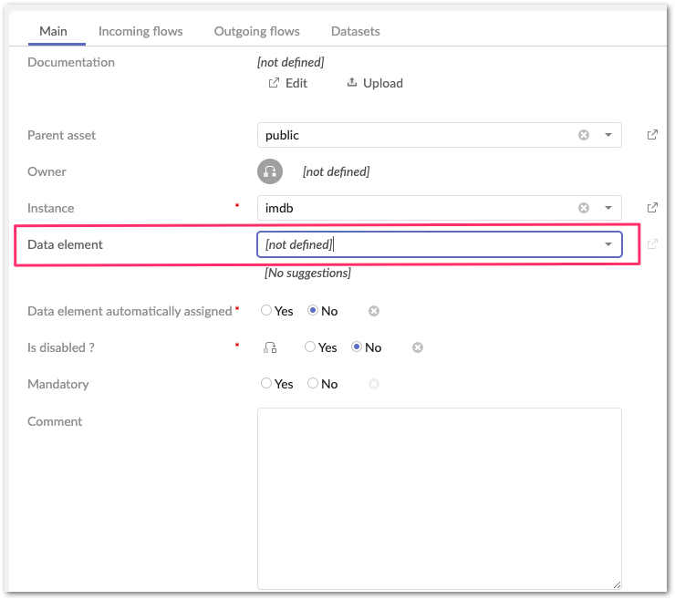Viewport: 675px width, 600px height.
Task: Set Mandatory to Yes
Action: pos(266,384)
